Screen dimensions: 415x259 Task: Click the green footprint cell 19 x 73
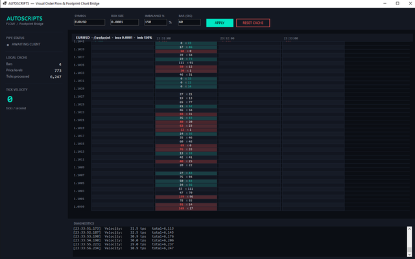[186, 59]
